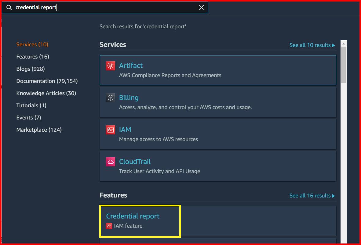
Task: Click the CloudTrail cloud icon
Action: click(x=111, y=162)
